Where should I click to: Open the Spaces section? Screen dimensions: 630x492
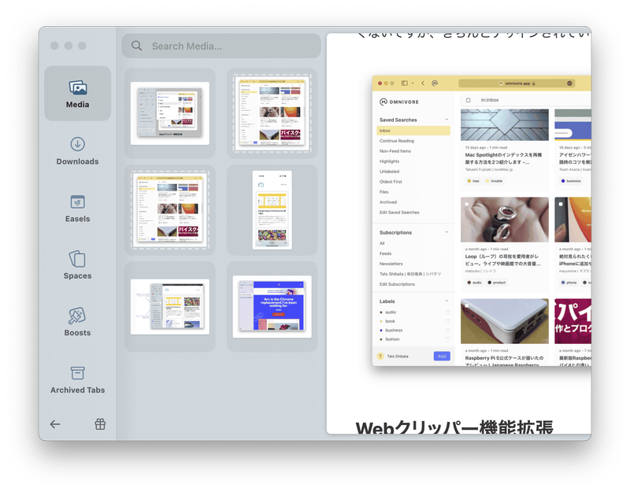point(77,264)
